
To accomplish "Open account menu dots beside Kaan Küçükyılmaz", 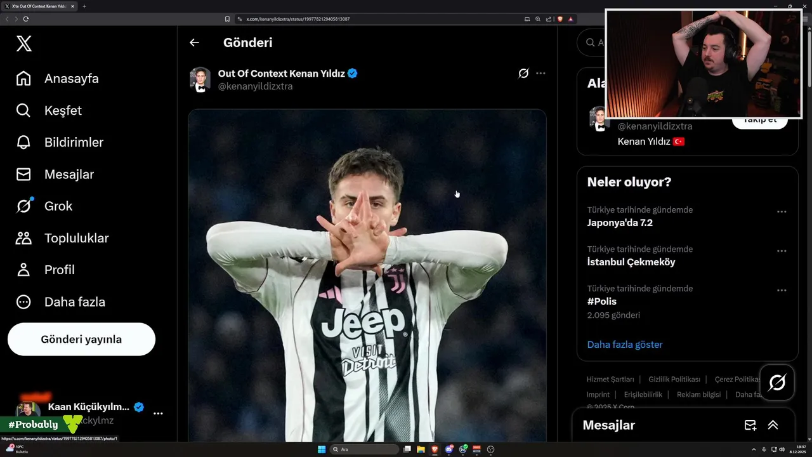I will (x=158, y=413).
